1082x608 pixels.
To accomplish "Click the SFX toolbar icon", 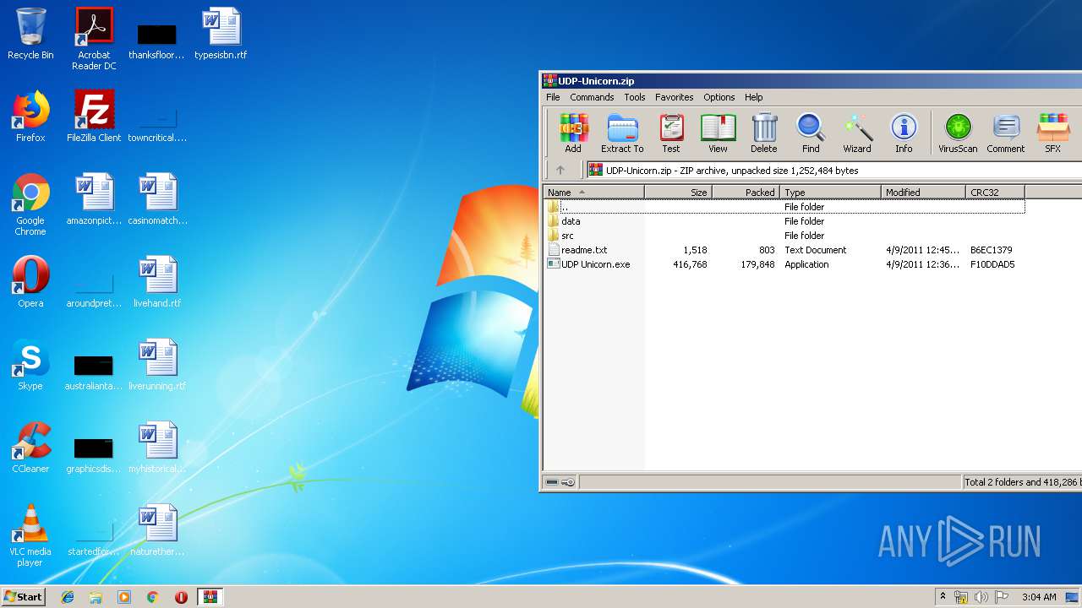I will tap(1052, 133).
